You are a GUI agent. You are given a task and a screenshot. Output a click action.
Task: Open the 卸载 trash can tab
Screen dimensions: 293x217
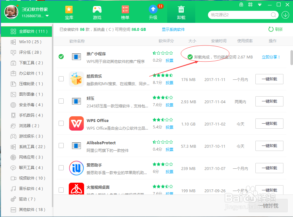point(181,12)
